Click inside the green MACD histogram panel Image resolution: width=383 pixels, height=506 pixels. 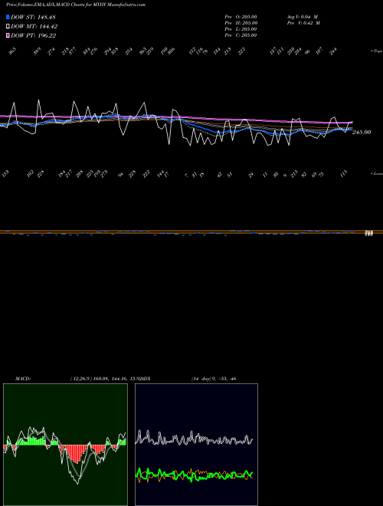[x=65, y=445]
